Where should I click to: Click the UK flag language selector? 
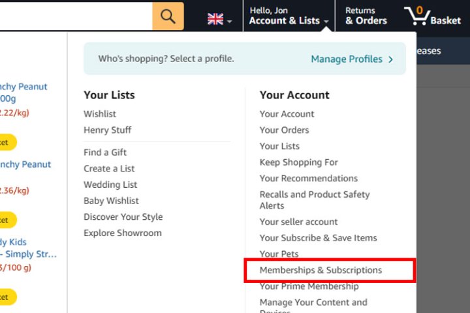(x=219, y=20)
